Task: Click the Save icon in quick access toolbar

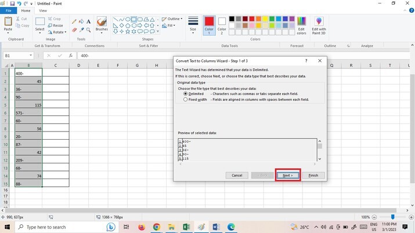Action: coord(12,3)
